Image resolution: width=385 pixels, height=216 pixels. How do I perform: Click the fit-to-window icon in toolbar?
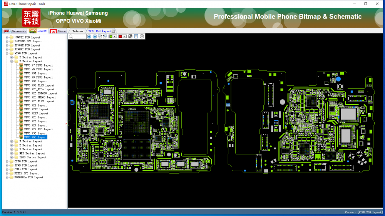pyautogui.click(x=131, y=37)
